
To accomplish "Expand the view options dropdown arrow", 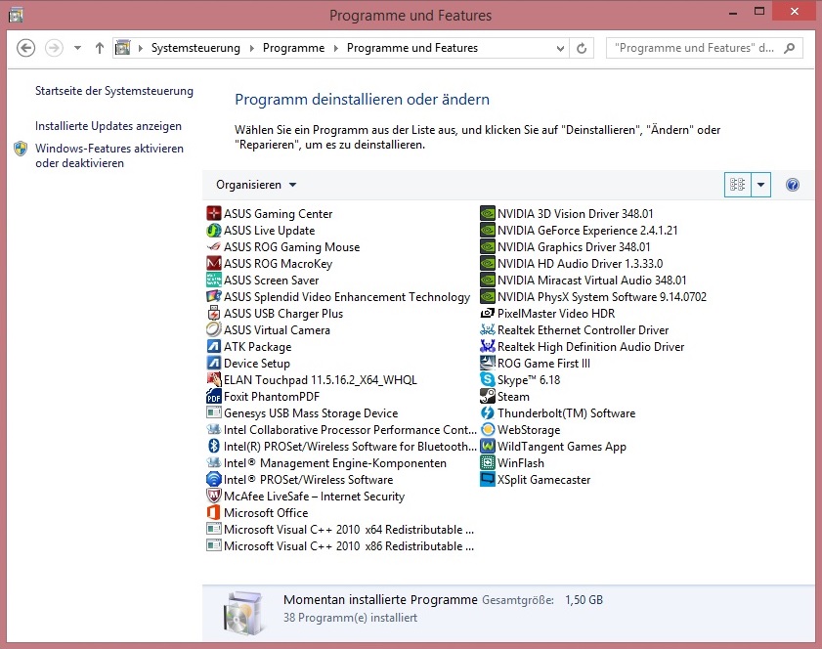I will [x=760, y=185].
